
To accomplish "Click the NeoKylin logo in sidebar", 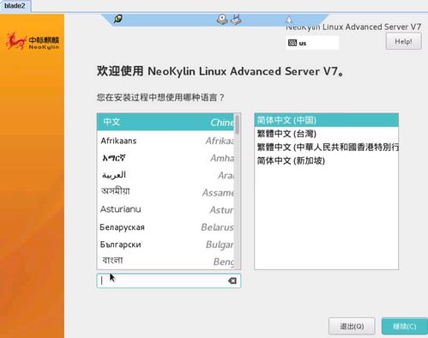I will [33, 42].
